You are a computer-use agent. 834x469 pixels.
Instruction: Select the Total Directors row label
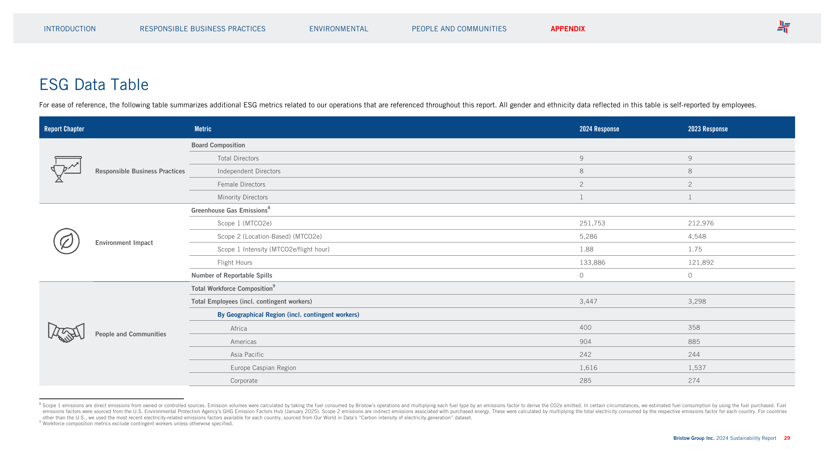(x=238, y=158)
